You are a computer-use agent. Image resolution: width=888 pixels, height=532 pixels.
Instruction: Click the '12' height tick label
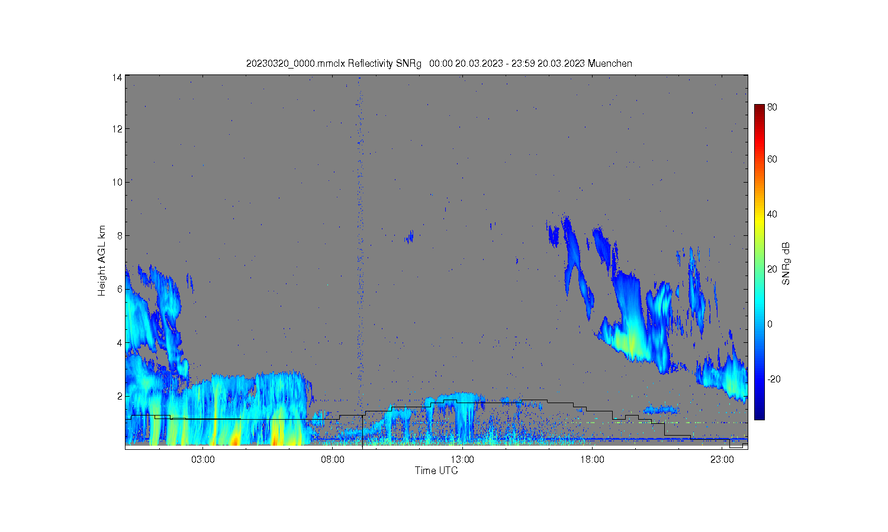point(117,129)
